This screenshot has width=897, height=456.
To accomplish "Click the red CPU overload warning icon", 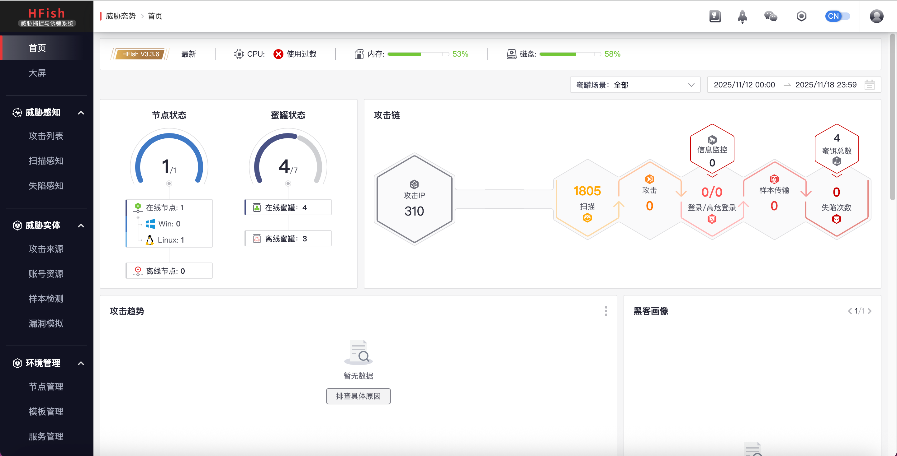I will pos(278,54).
